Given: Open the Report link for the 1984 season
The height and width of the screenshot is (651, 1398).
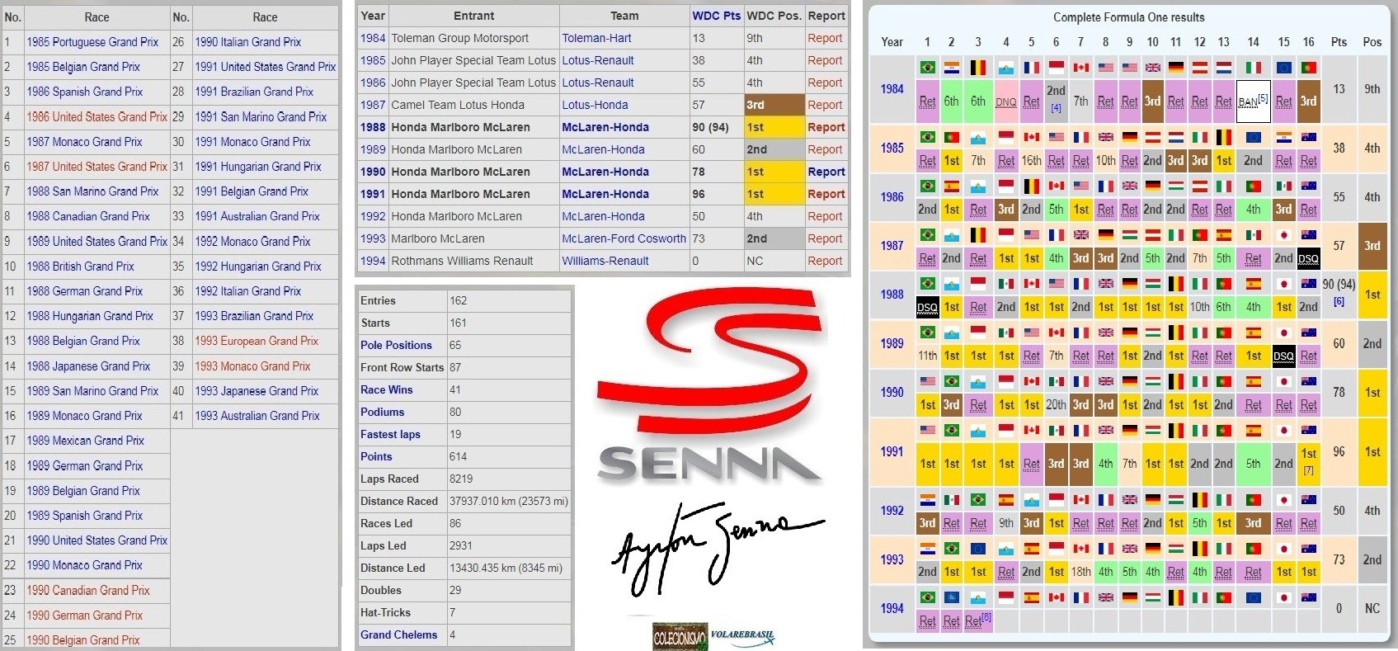Looking at the screenshot, I should click(x=825, y=38).
